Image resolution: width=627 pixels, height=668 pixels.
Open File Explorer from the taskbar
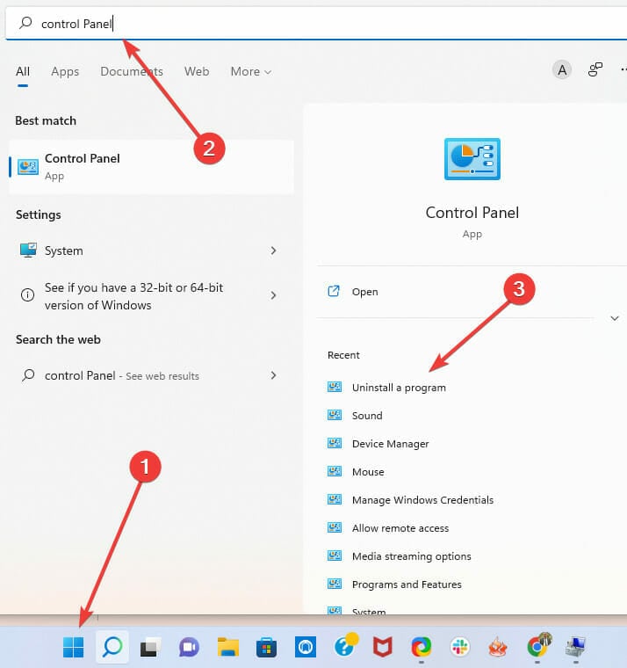[x=227, y=647]
